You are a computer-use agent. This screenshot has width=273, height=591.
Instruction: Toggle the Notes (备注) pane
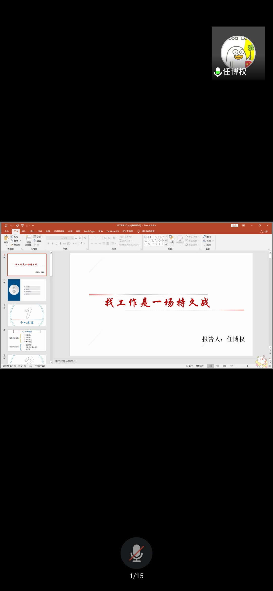(189, 366)
